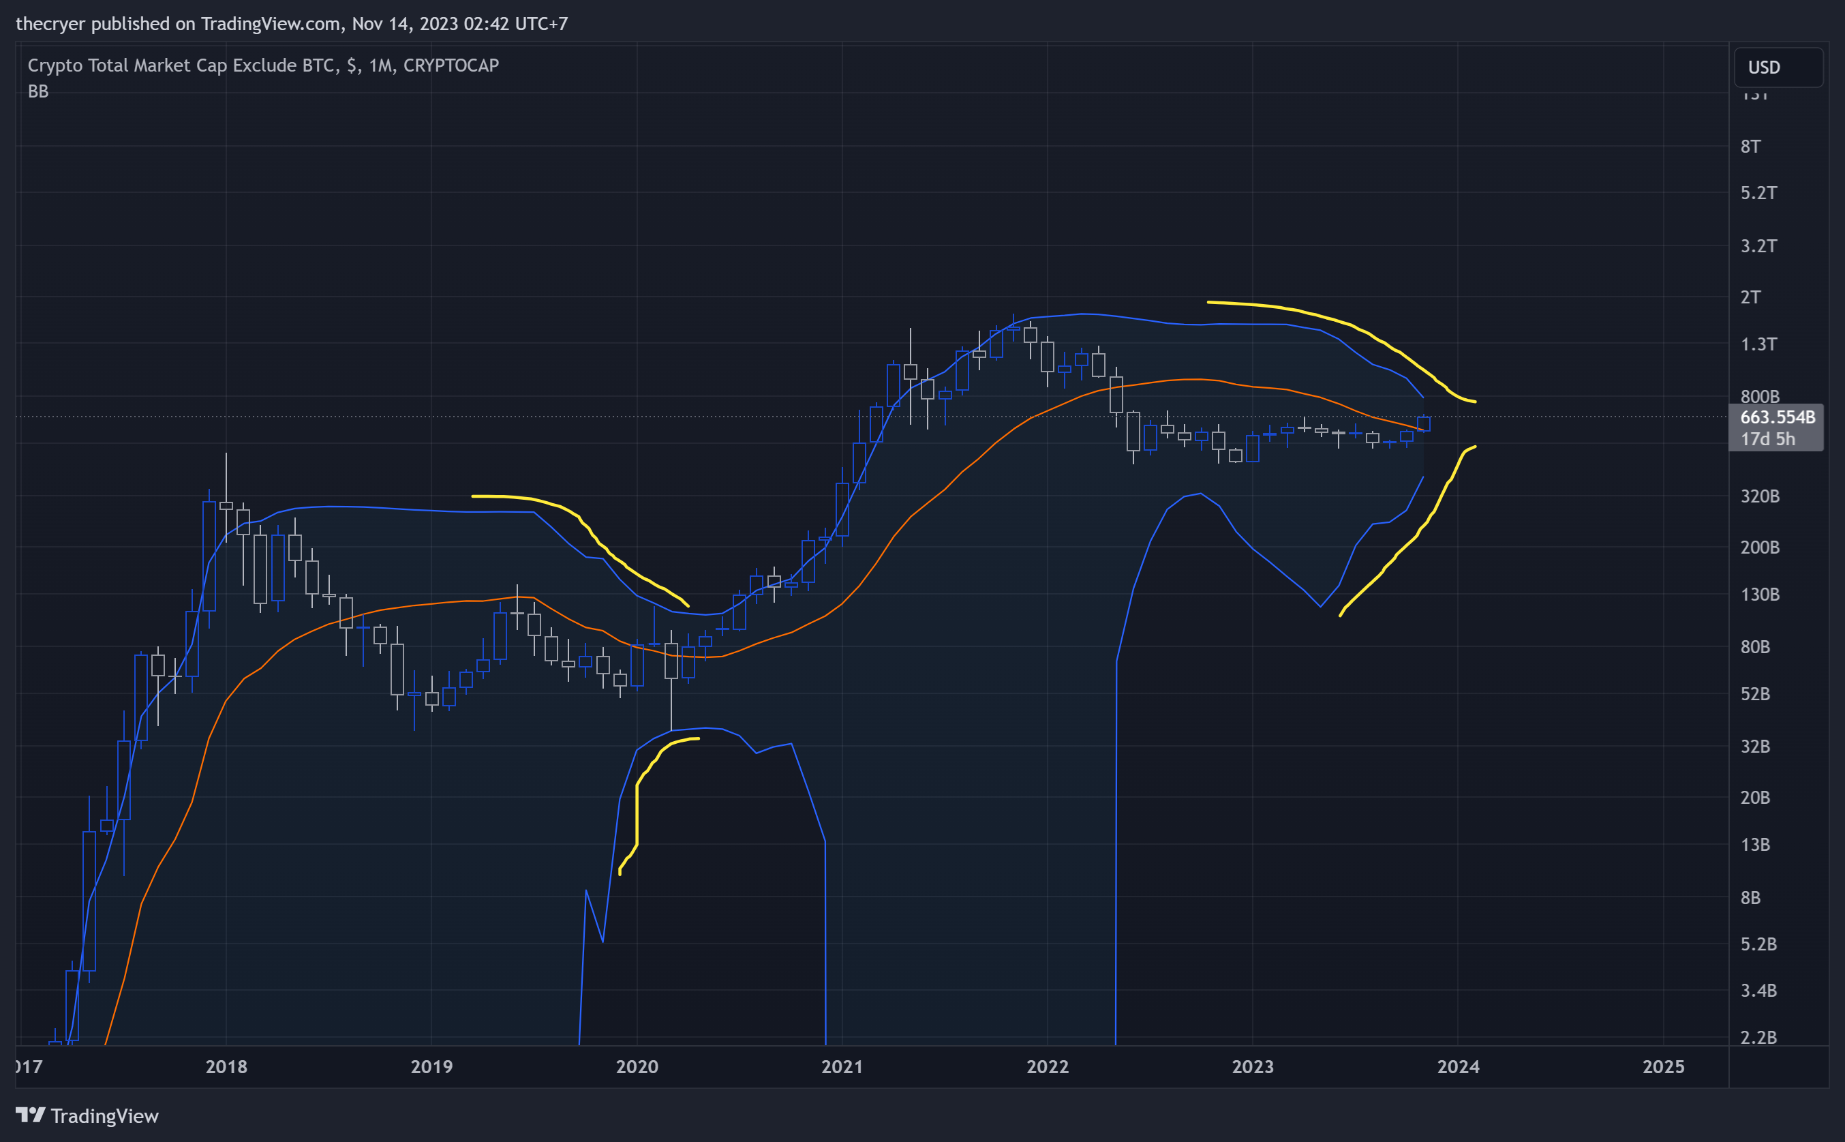Image resolution: width=1845 pixels, height=1142 pixels.
Task: Click the 80B price scale label
Action: coord(1754,646)
